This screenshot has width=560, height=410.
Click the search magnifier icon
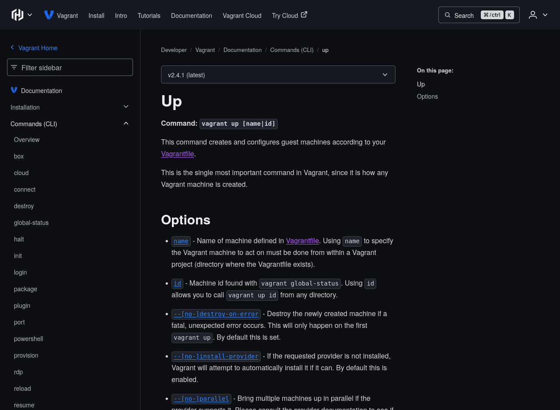point(448,15)
